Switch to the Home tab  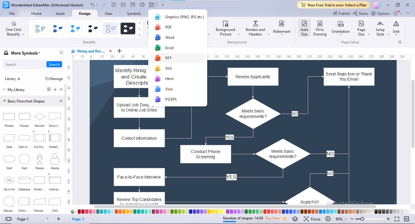coord(36,14)
